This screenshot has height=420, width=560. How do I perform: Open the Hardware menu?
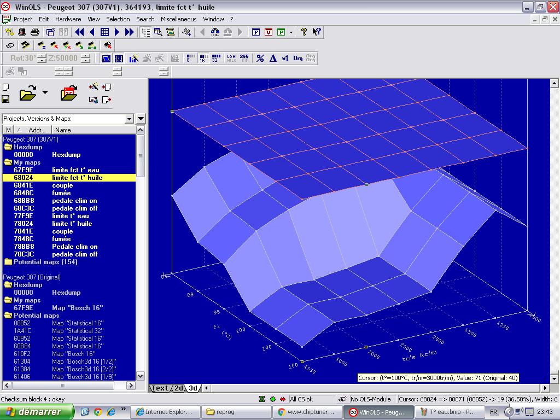pyautogui.click(x=68, y=19)
